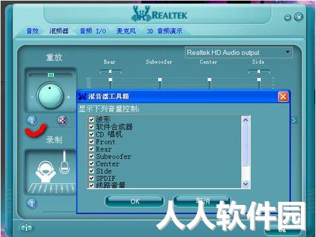Toggle the SPDIF checkbox
Viewport: 316px width, 237px height.
91,178
